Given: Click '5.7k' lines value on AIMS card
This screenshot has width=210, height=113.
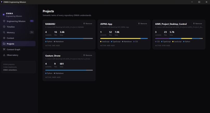Looking at the screenshot, I should (172, 32).
